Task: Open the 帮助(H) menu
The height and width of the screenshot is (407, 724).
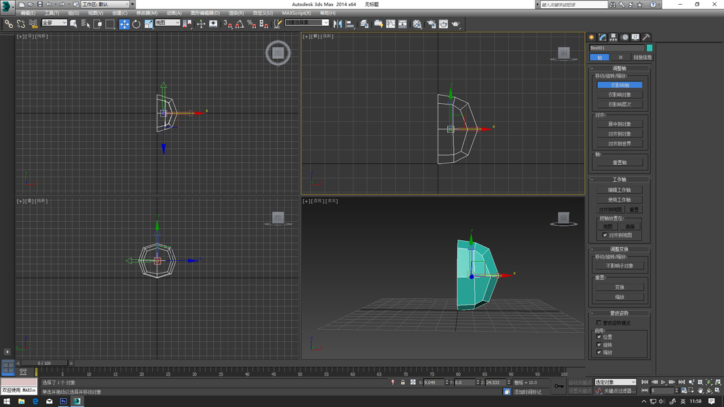Action: point(328,13)
